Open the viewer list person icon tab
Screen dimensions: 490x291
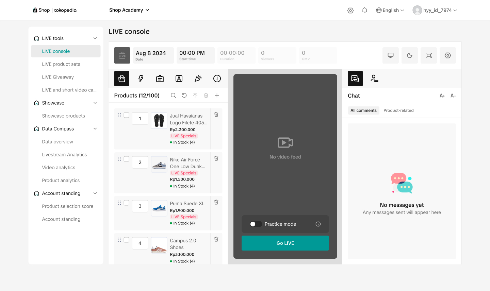pyautogui.click(x=374, y=79)
